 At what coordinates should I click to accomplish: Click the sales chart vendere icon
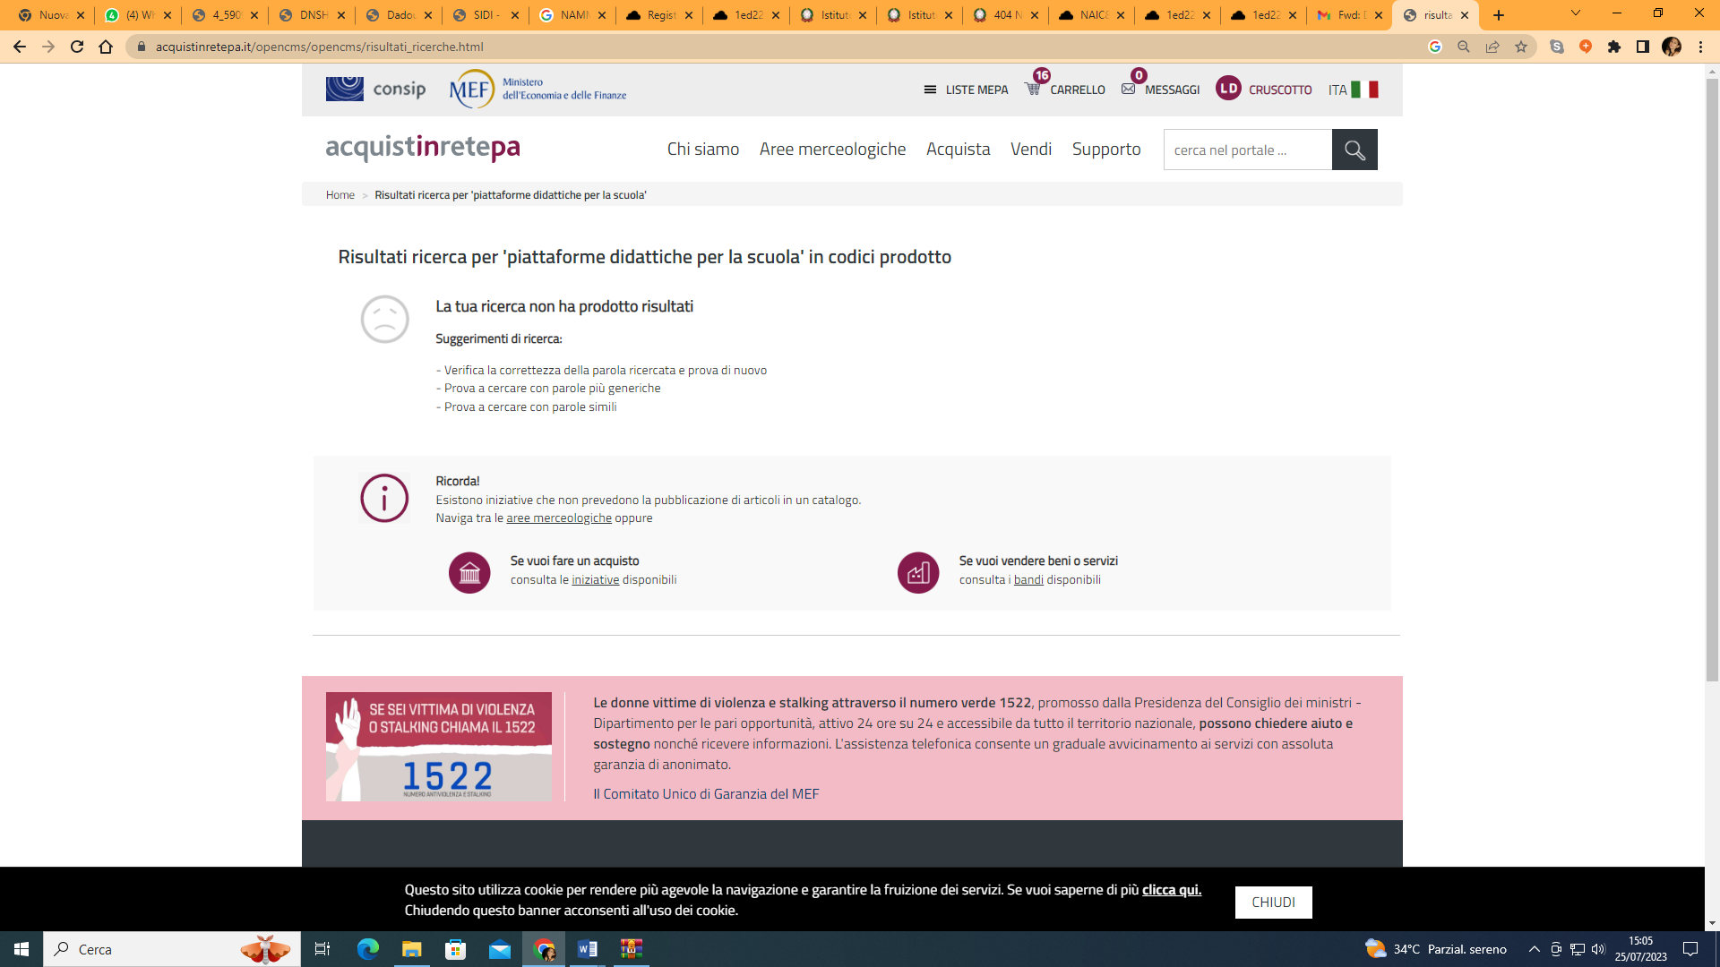click(x=918, y=573)
